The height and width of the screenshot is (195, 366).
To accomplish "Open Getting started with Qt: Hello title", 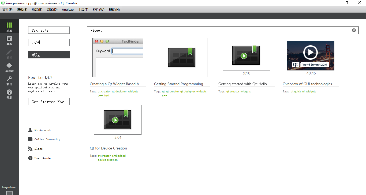I will pos(245,84).
